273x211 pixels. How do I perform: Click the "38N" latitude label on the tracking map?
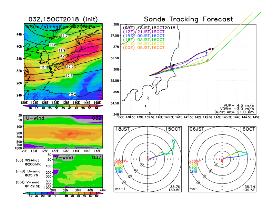116,24
